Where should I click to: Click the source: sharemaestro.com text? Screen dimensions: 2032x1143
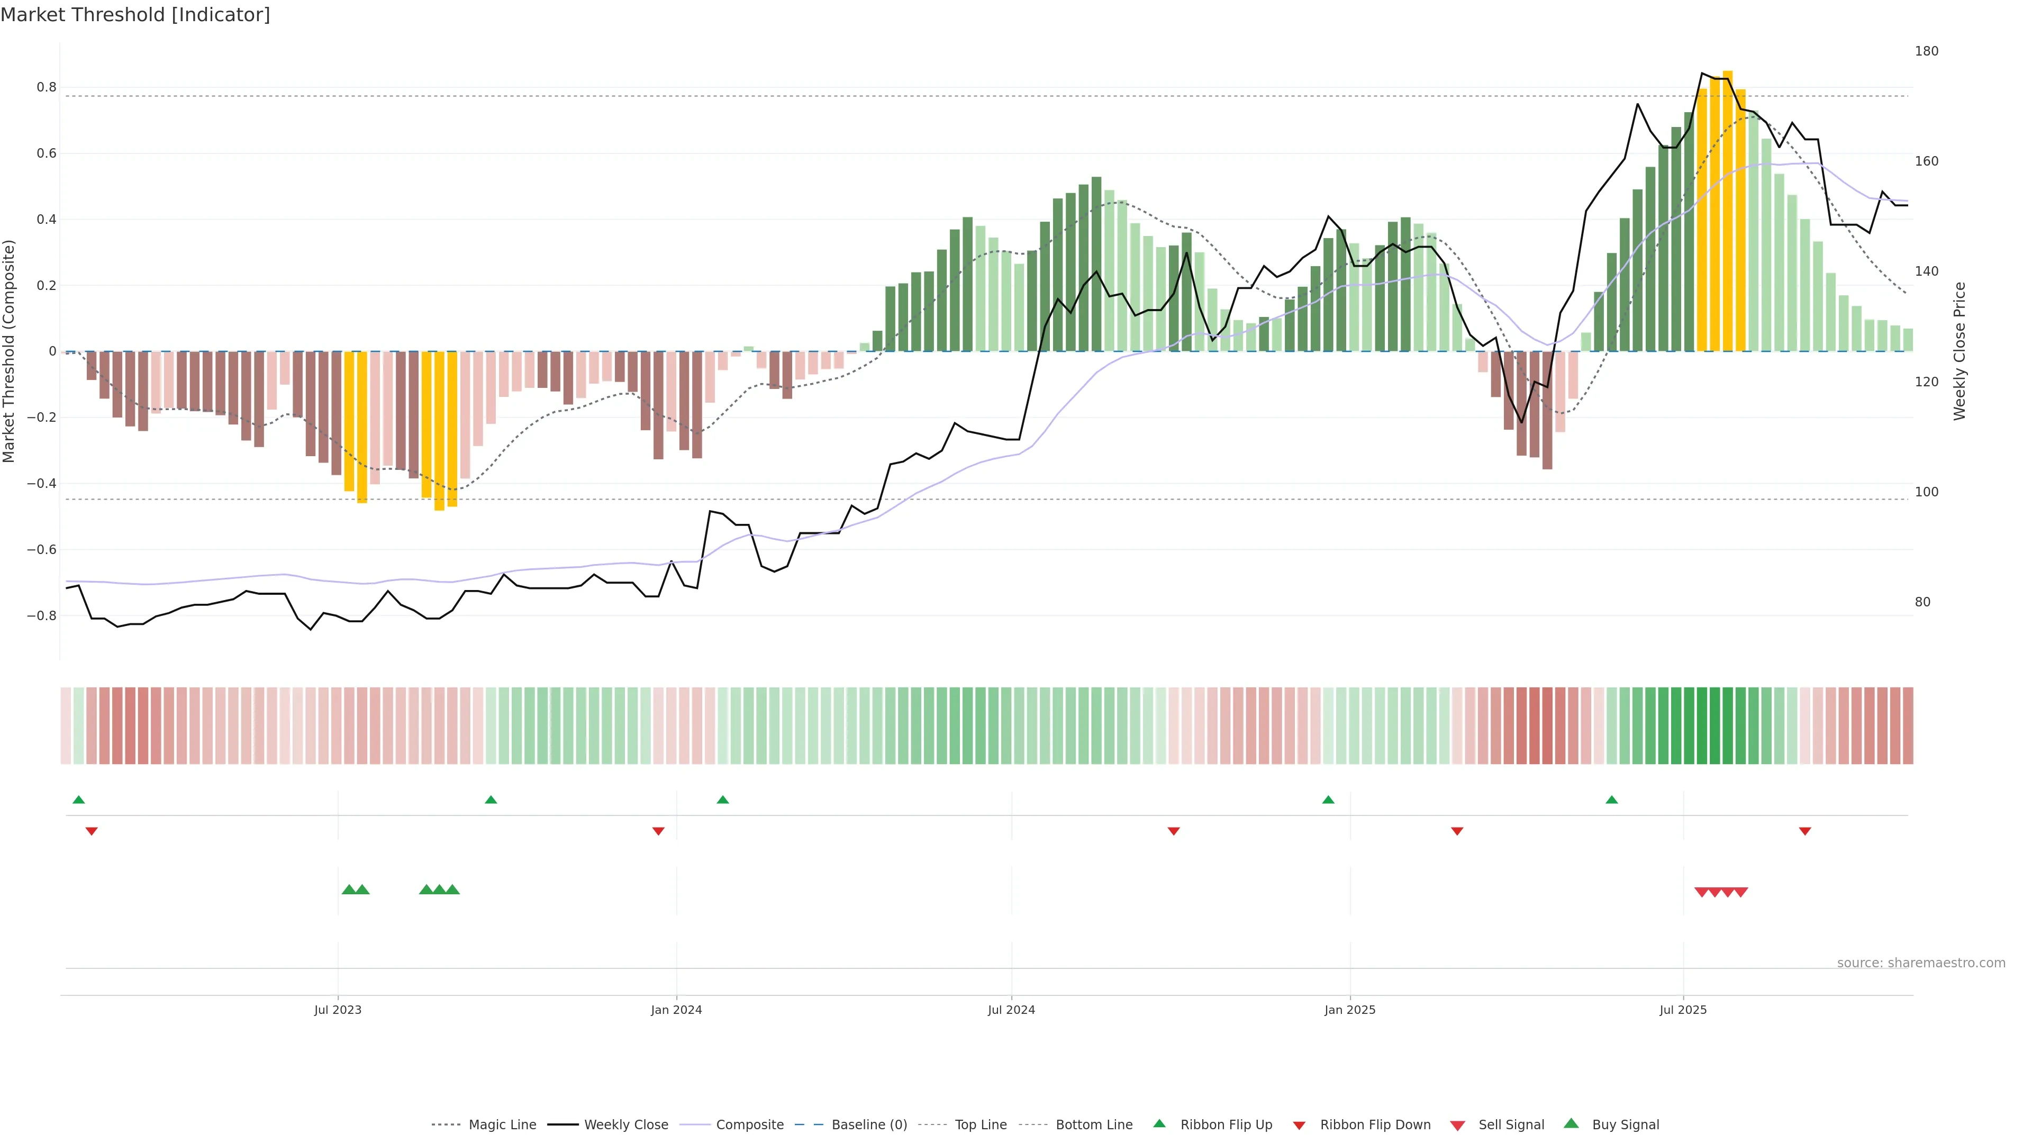(x=1921, y=963)
